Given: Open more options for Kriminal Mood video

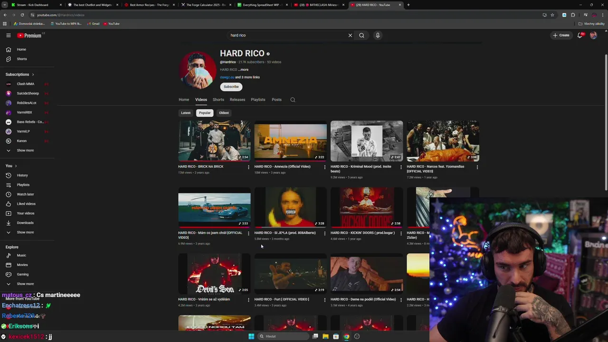Looking at the screenshot, I should 401,167.
